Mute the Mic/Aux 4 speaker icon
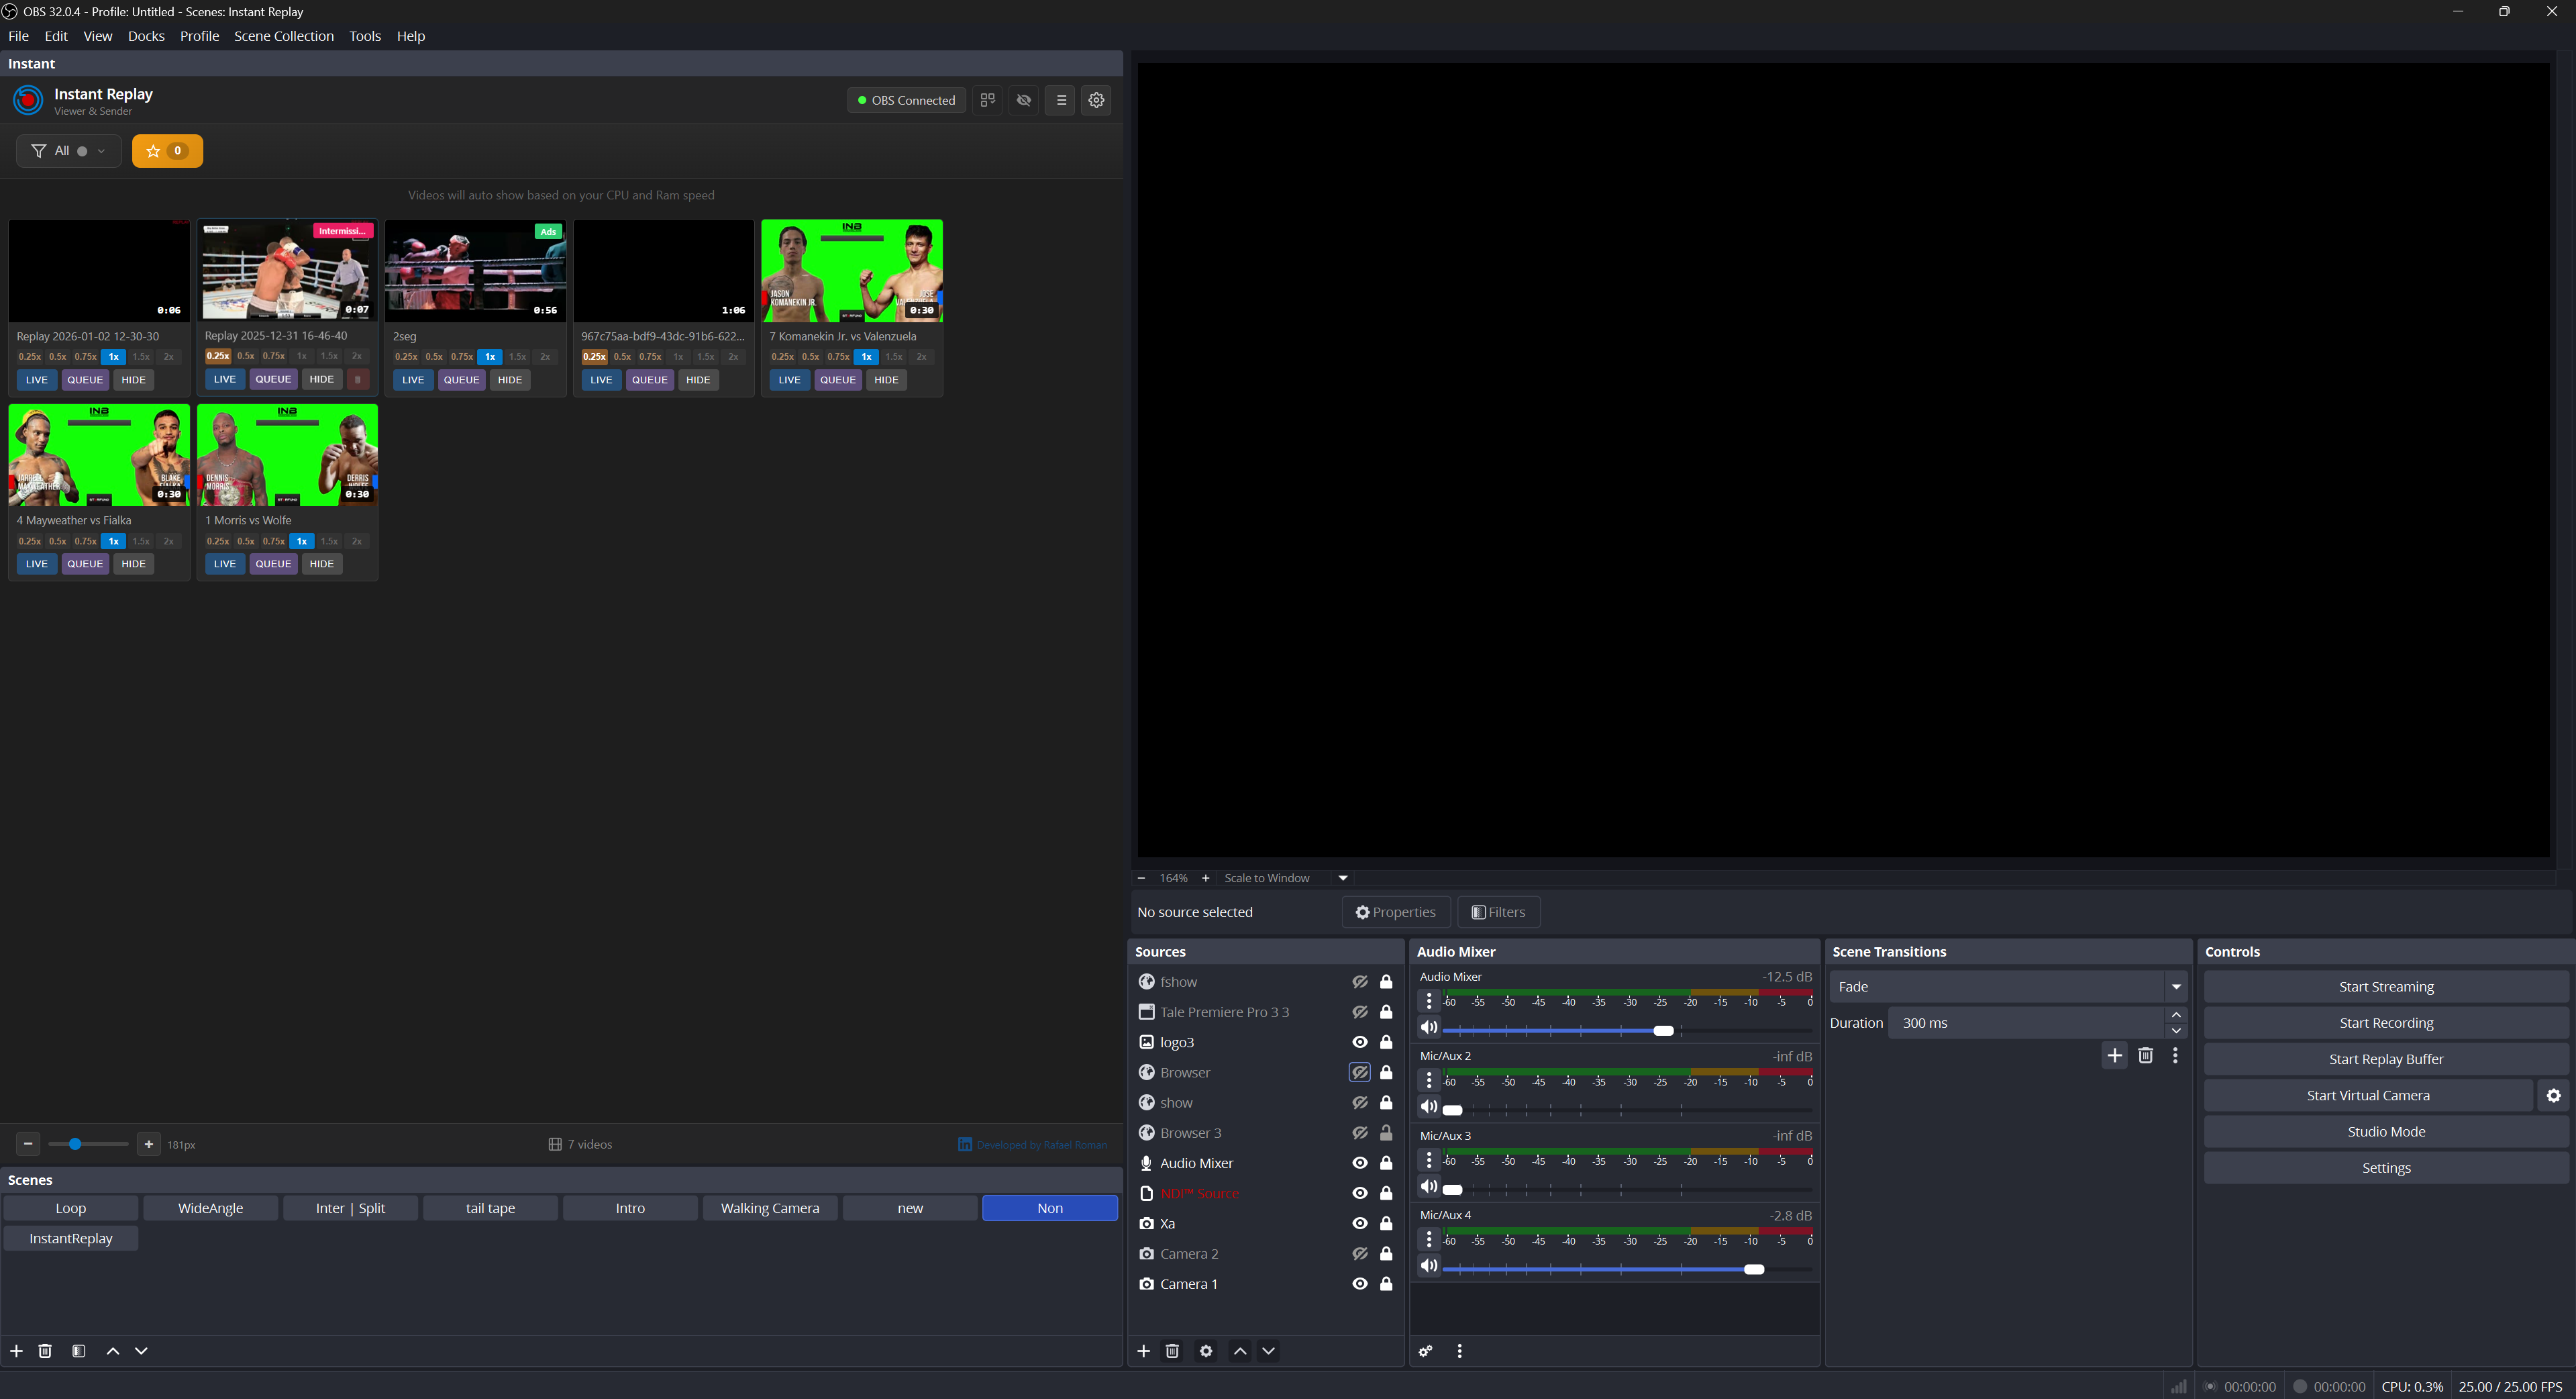The height and width of the screenshot is (1399, 2576). 1429,1266
